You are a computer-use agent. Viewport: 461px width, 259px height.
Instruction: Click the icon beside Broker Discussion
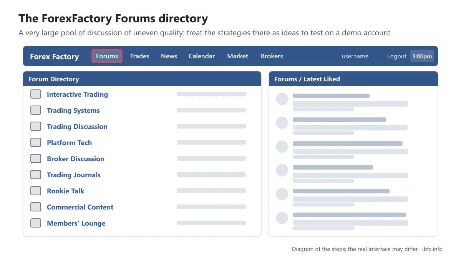(36, 158)
